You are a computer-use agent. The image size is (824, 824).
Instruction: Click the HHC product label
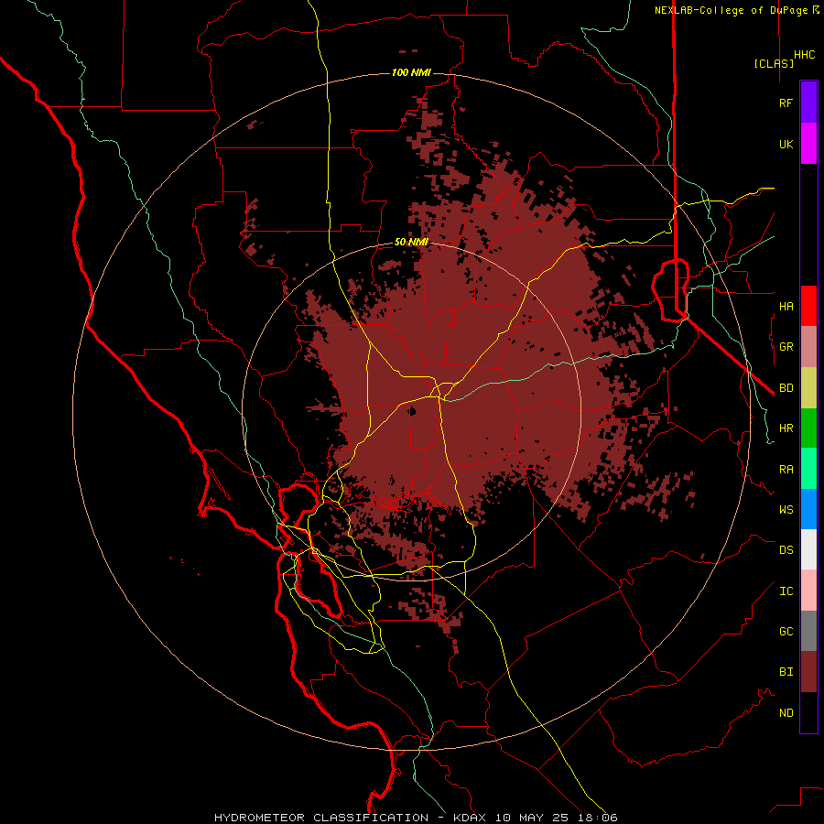(x=804, y=55)
